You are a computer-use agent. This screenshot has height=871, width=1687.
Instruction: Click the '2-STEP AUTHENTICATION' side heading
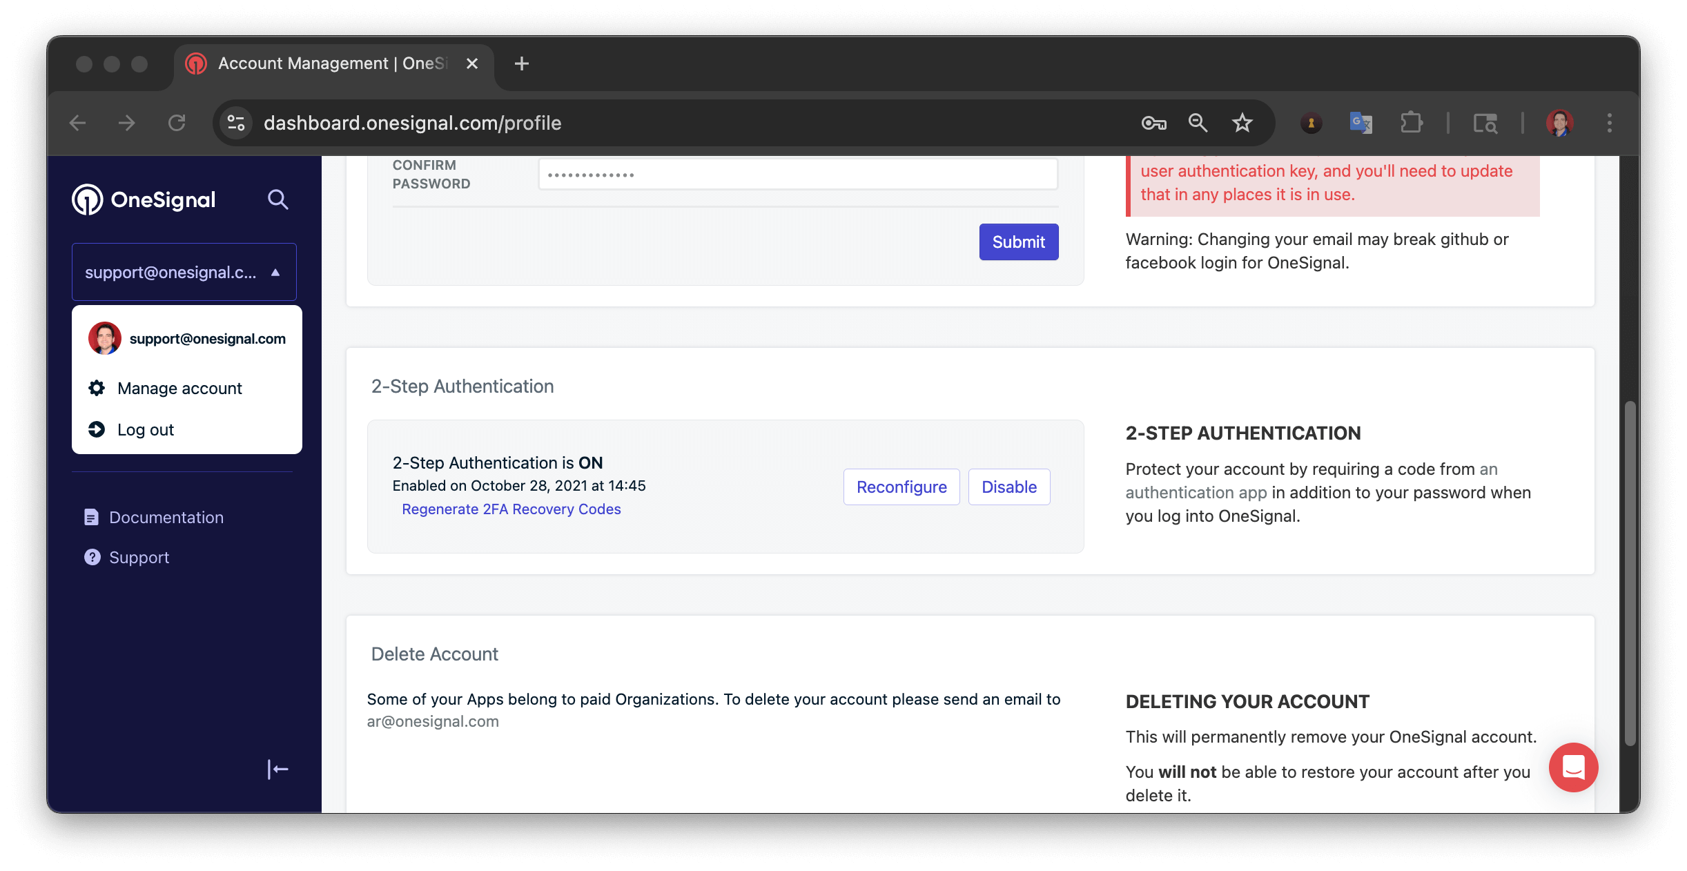click(x=1243, y=433)
